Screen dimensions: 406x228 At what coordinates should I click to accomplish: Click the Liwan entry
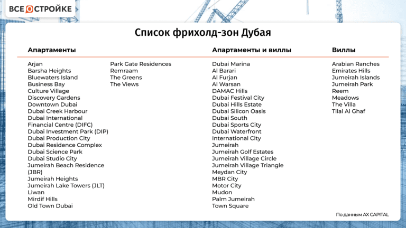[x=36, y=192]
